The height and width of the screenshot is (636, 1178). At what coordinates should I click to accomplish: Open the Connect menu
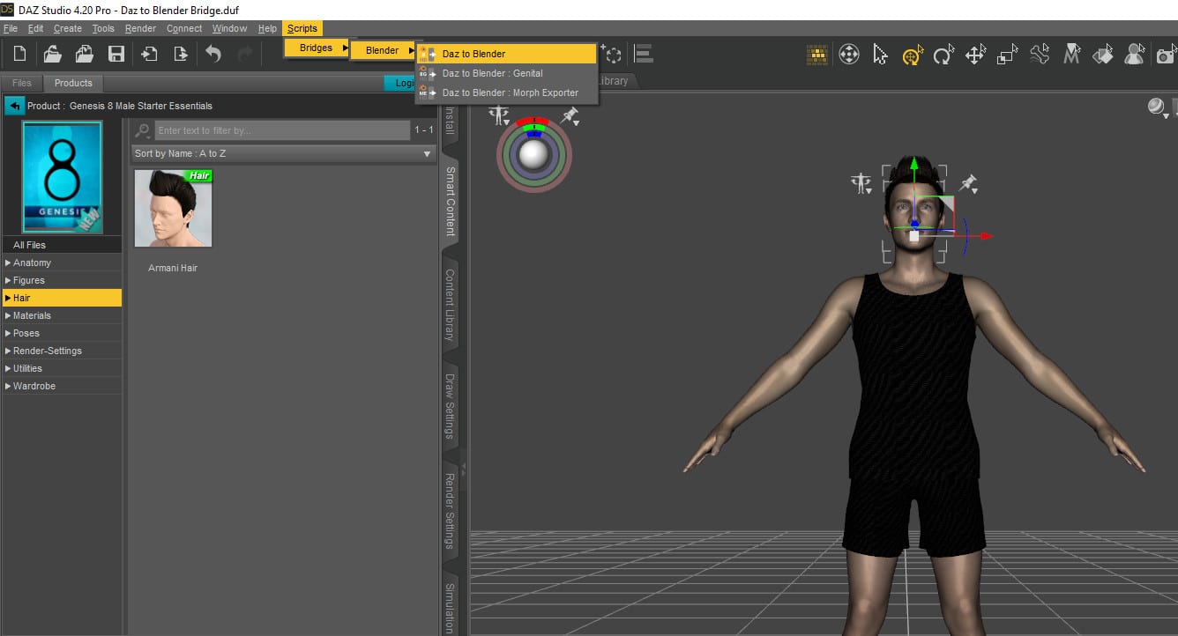[184, 28]
